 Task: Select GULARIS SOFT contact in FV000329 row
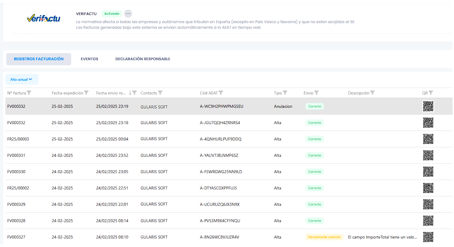(154, 204)
